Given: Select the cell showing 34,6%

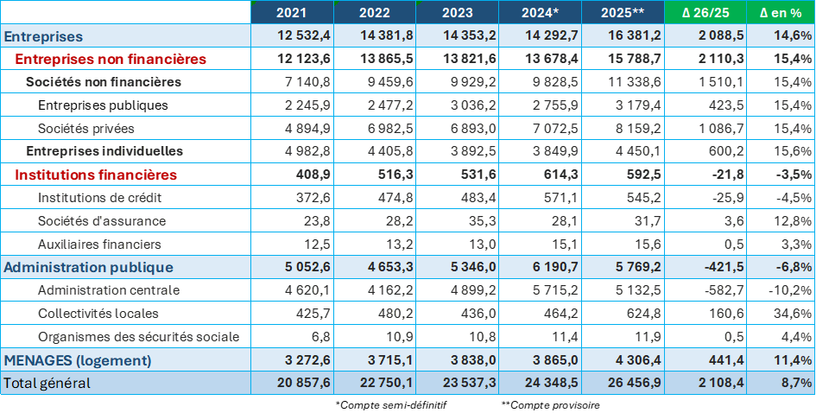Looking at the screenshot, I should pos(781,314).
